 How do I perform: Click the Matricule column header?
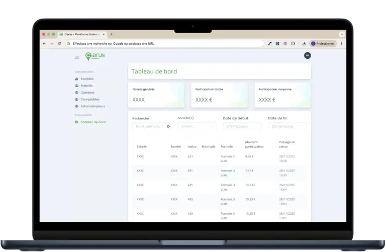click(x=208, y=146)
